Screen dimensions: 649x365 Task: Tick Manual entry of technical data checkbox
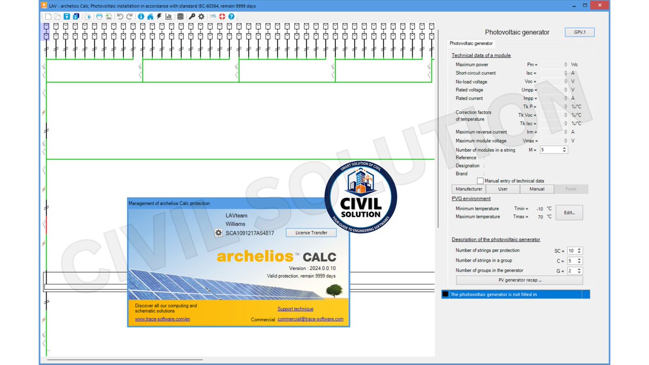pyautogui.click(x=480, y=181)
